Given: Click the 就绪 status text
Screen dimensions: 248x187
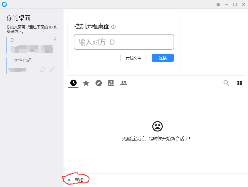Looking at the screenshot, I should pos(79,180).
